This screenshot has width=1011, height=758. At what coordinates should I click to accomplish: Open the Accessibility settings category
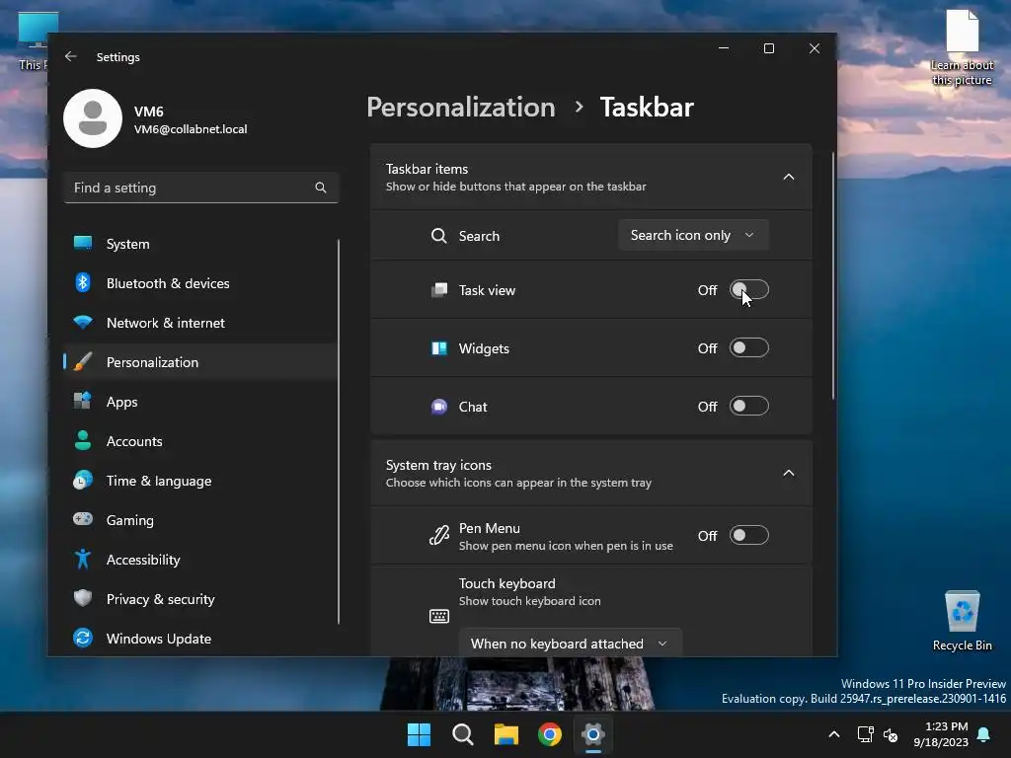point(200,560)
